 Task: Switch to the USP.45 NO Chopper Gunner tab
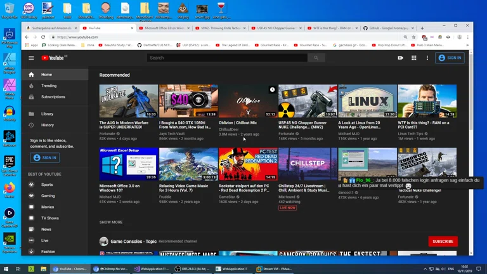point(276,28)
